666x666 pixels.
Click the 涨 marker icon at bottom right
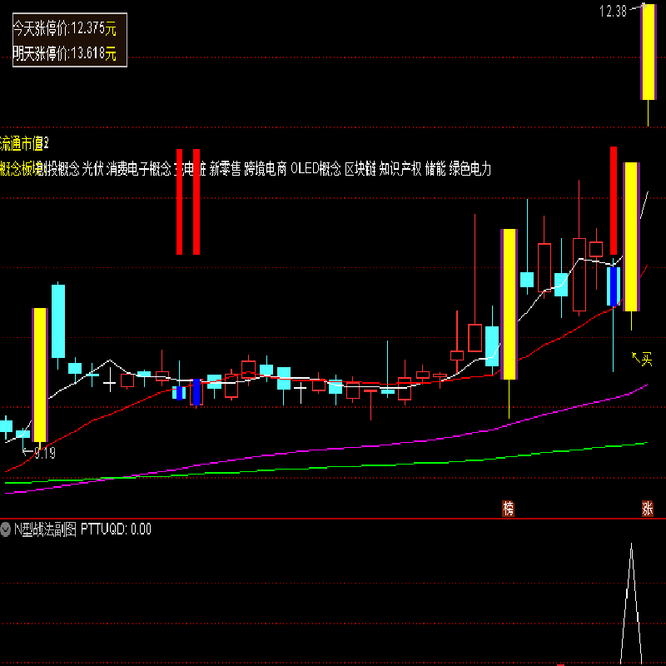click(648, 508)
